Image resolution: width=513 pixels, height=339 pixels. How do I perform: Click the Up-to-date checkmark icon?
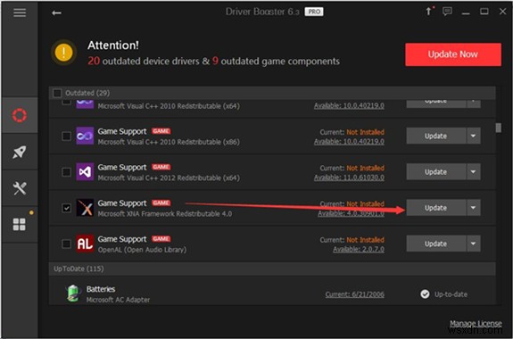tap(425, 294)
